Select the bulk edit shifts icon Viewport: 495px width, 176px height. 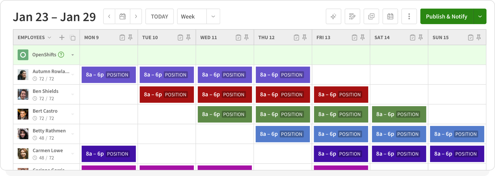point(352,16)
